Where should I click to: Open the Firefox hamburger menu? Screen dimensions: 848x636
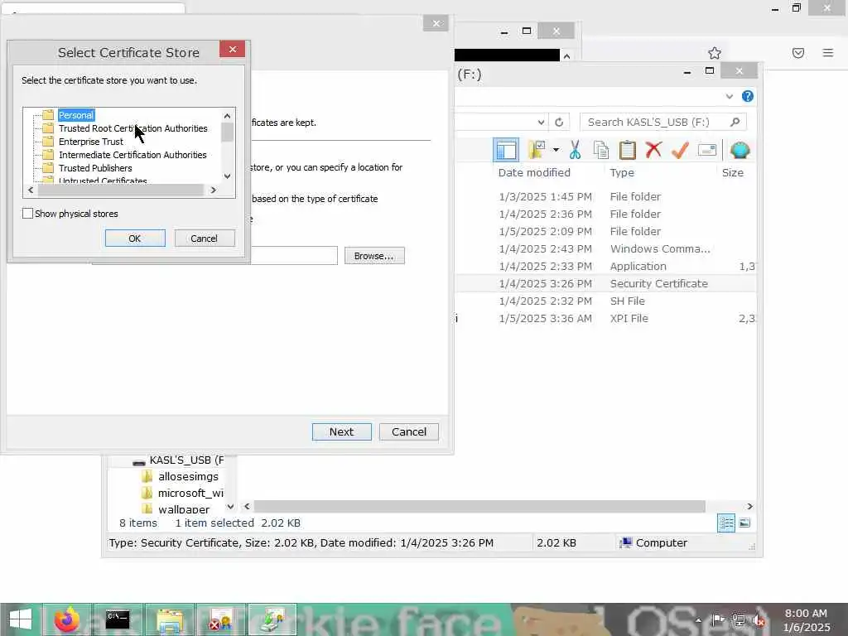[827, 52]
